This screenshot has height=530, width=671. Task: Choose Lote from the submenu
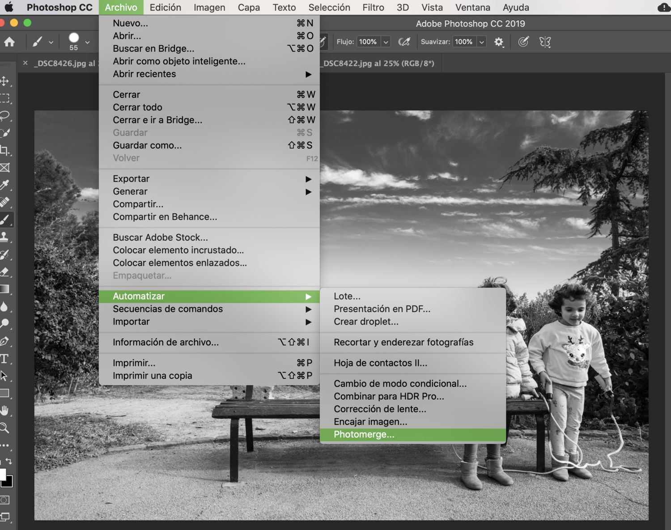pos(413,296)
